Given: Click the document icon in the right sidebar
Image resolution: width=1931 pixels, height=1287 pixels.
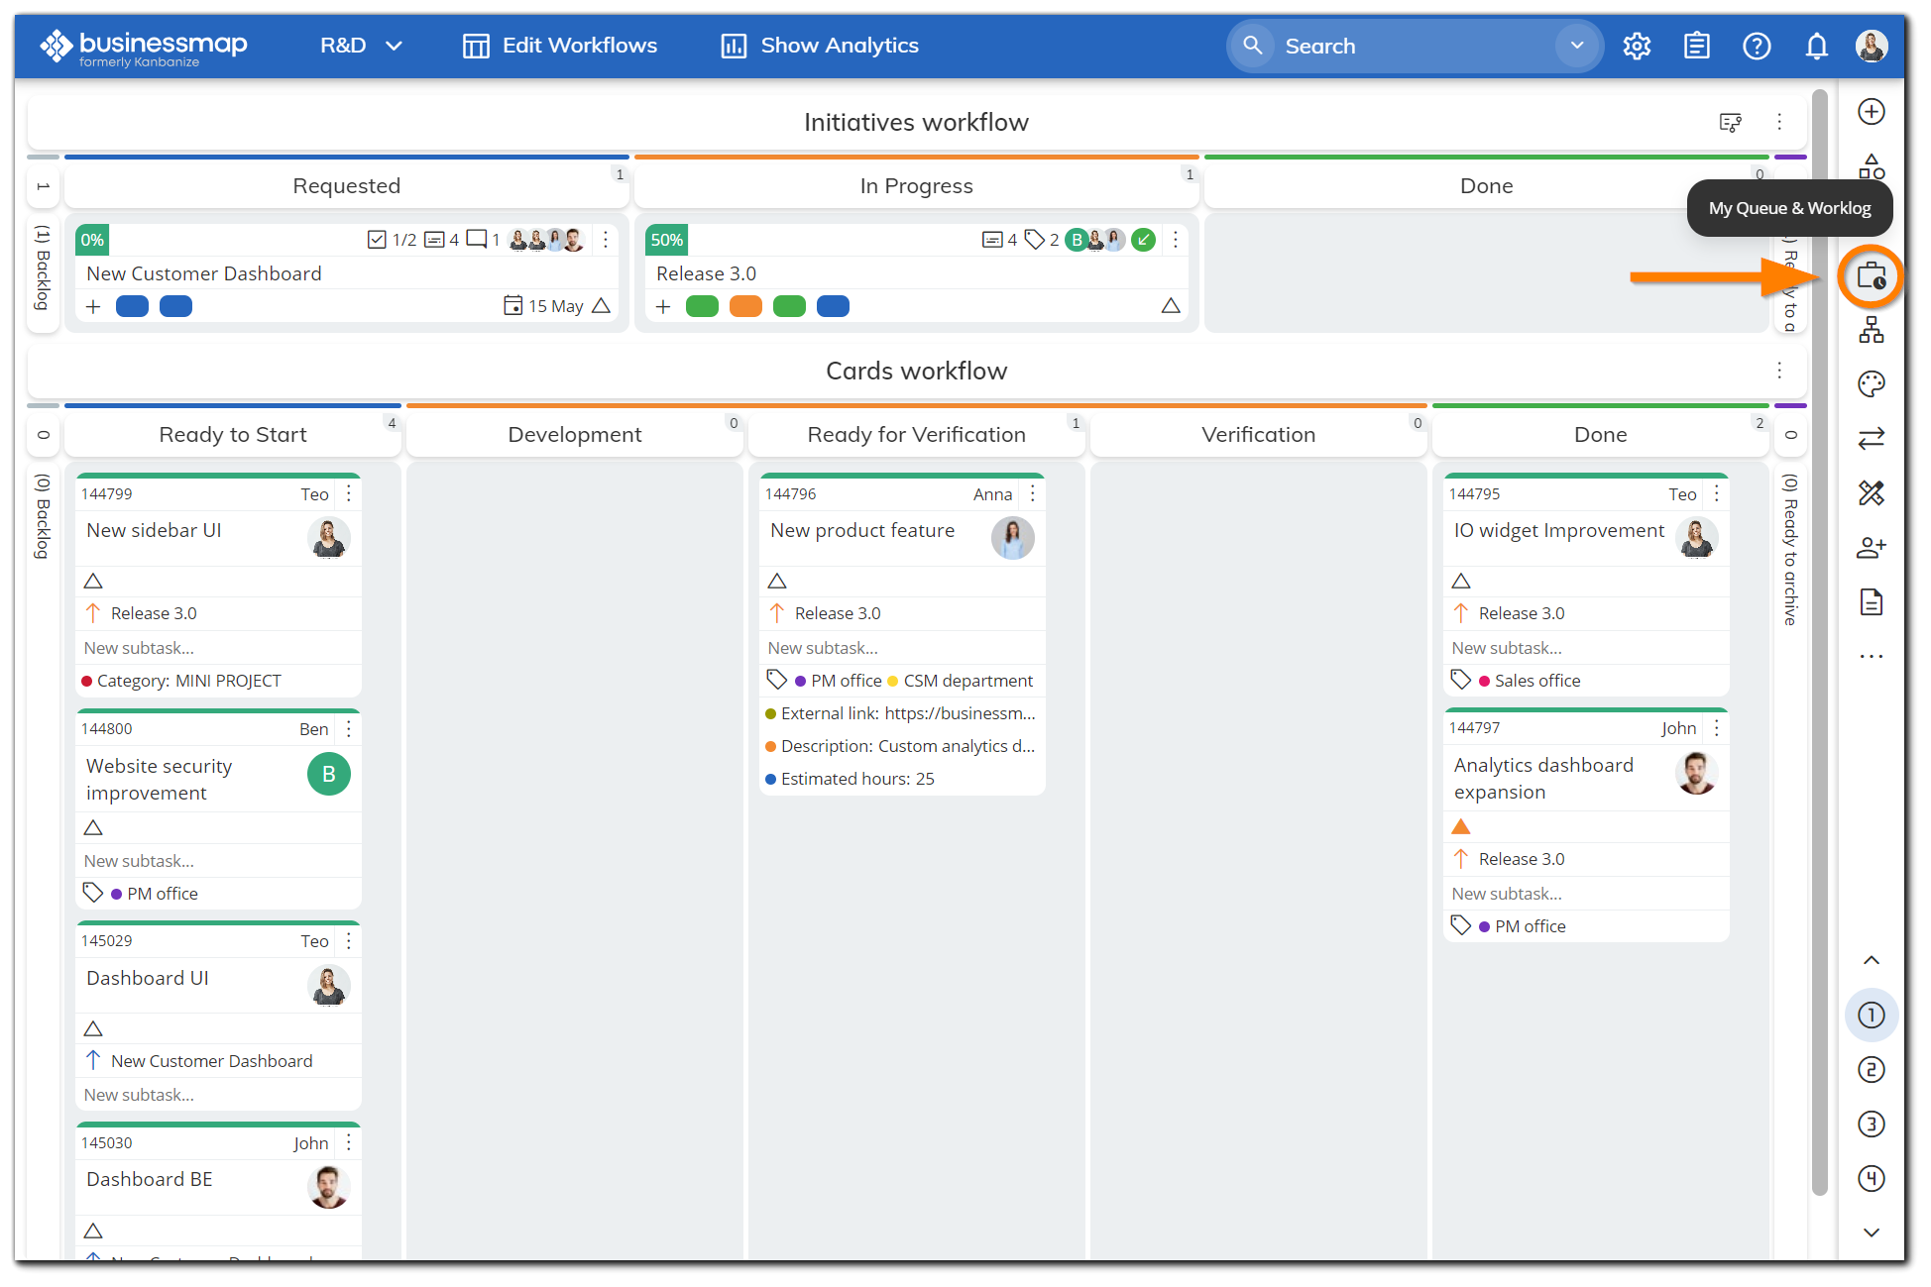Looking at the screenshot, I should [1871, 601].
